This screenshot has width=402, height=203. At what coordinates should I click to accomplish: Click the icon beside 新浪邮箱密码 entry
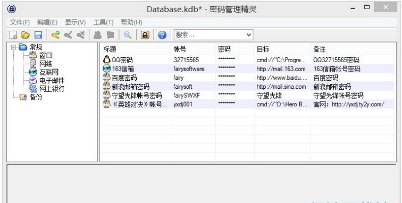click(x=107, y=86)
